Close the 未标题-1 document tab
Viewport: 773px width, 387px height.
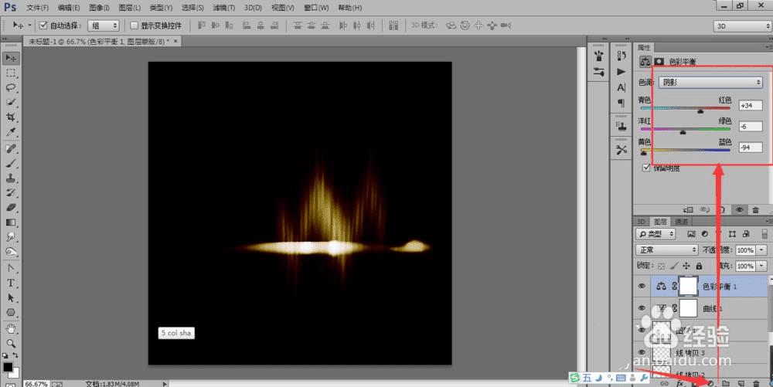click(x=175, y=42)
